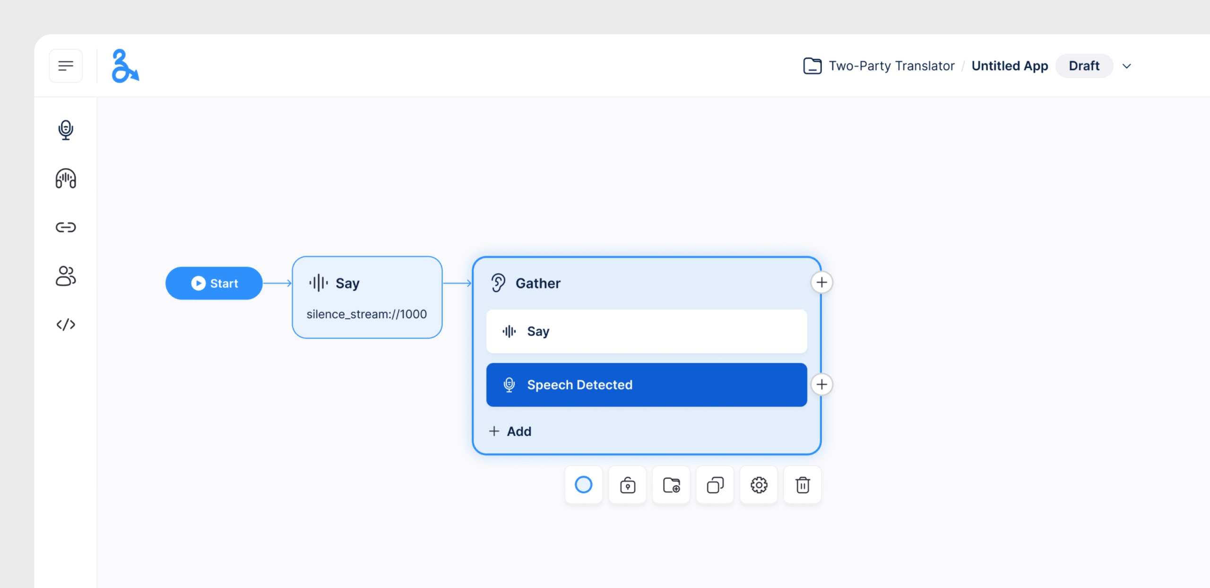Click plus button beside Speech Detected
This screenshot has height=588, width=1210.
[821, 384]
